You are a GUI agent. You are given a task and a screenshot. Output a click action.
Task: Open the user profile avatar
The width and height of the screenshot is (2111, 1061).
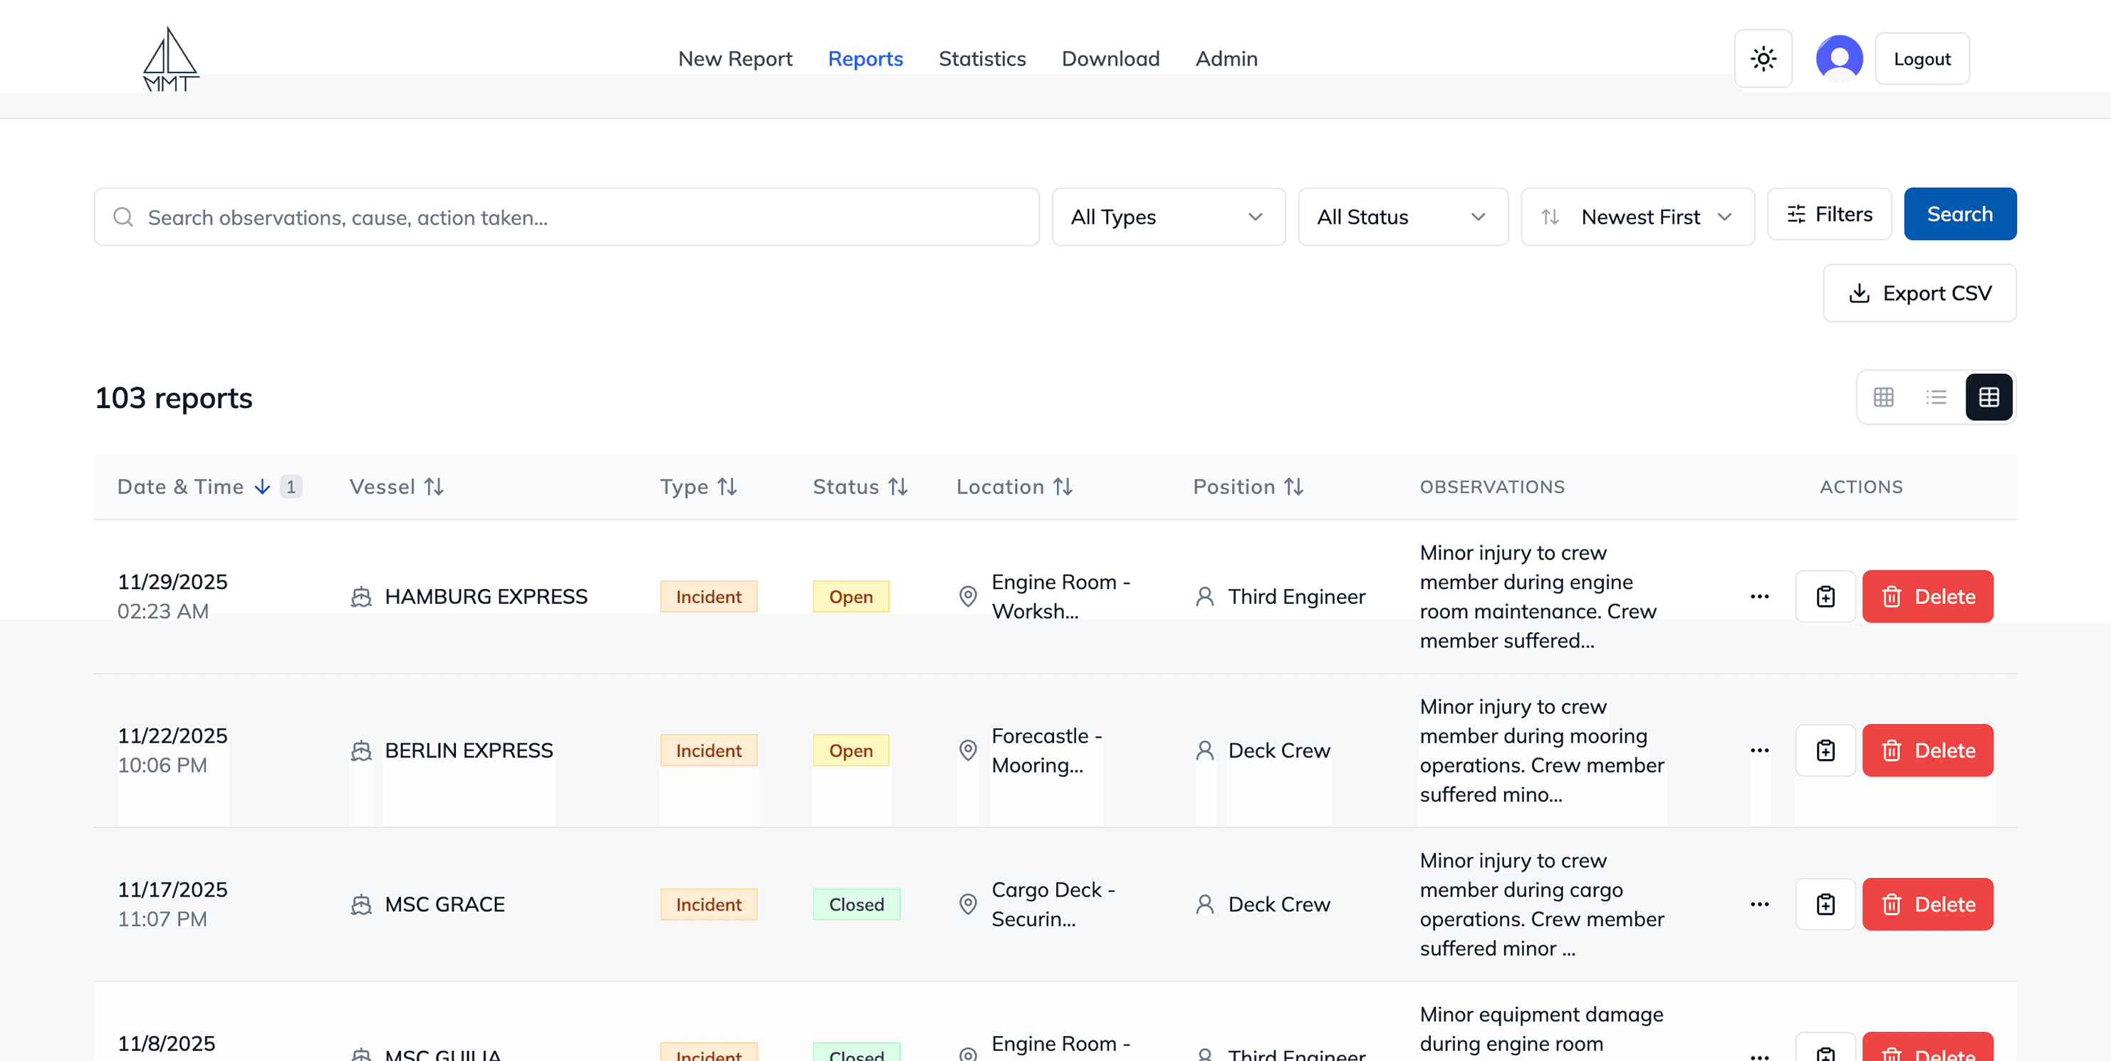pos(1839,59)
